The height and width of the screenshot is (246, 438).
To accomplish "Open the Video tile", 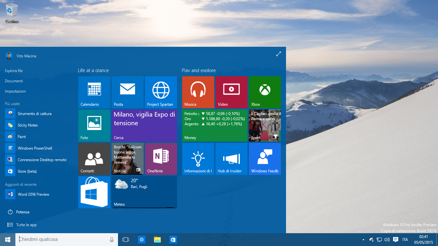I will click(x=232, y=92).
